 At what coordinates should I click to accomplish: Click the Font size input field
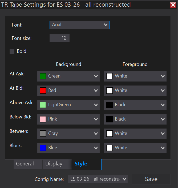point(59,38)
